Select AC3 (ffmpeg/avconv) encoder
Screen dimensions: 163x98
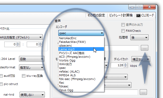tap(81, 57)
